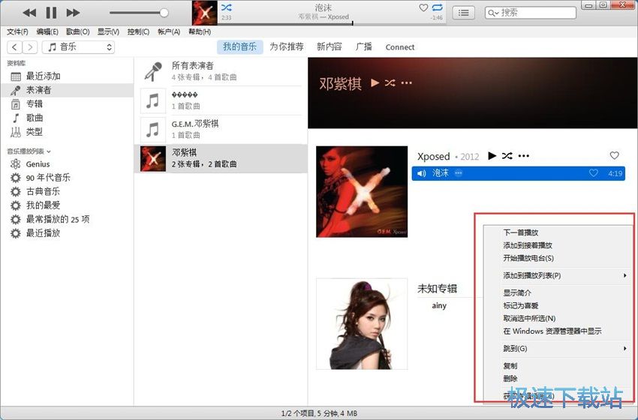
Task: Select the 邓紫棋 artist row with album art
Action: [x=221, y=158]
